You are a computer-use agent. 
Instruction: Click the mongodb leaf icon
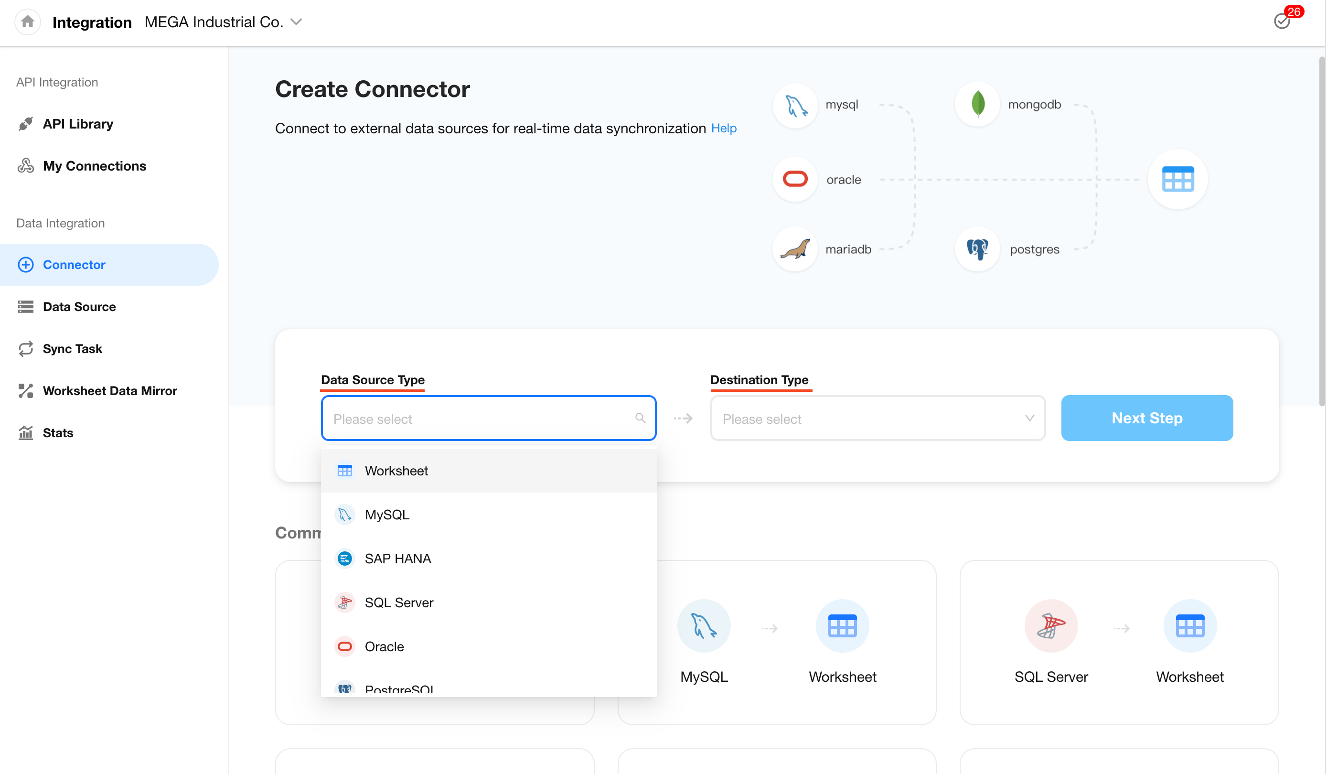coord(977,104)
